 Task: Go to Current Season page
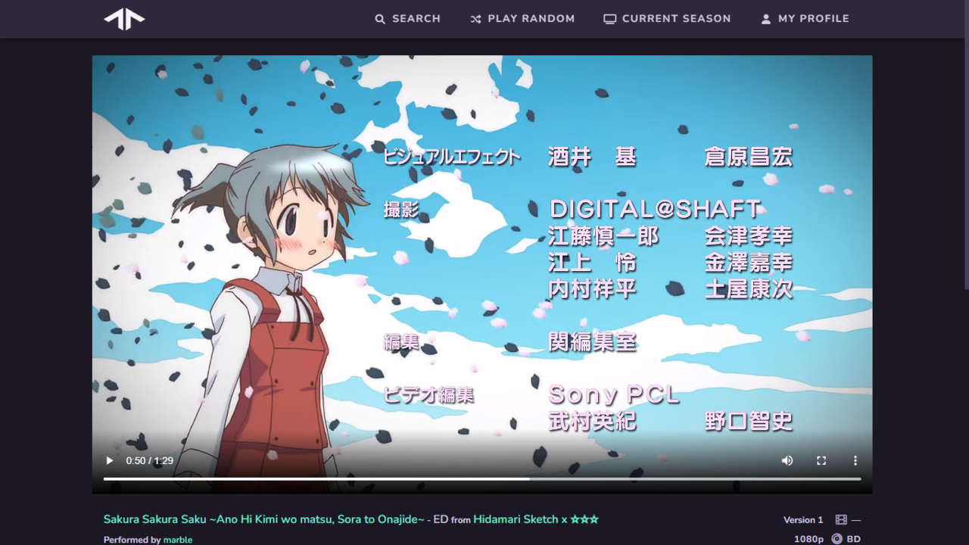[x=667, y=19]
